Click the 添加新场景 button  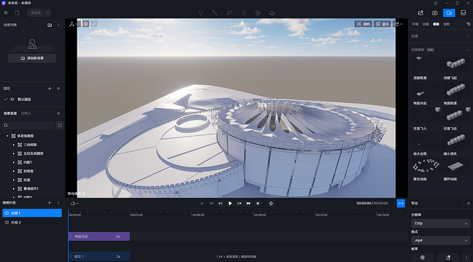[x=32, y=58]
